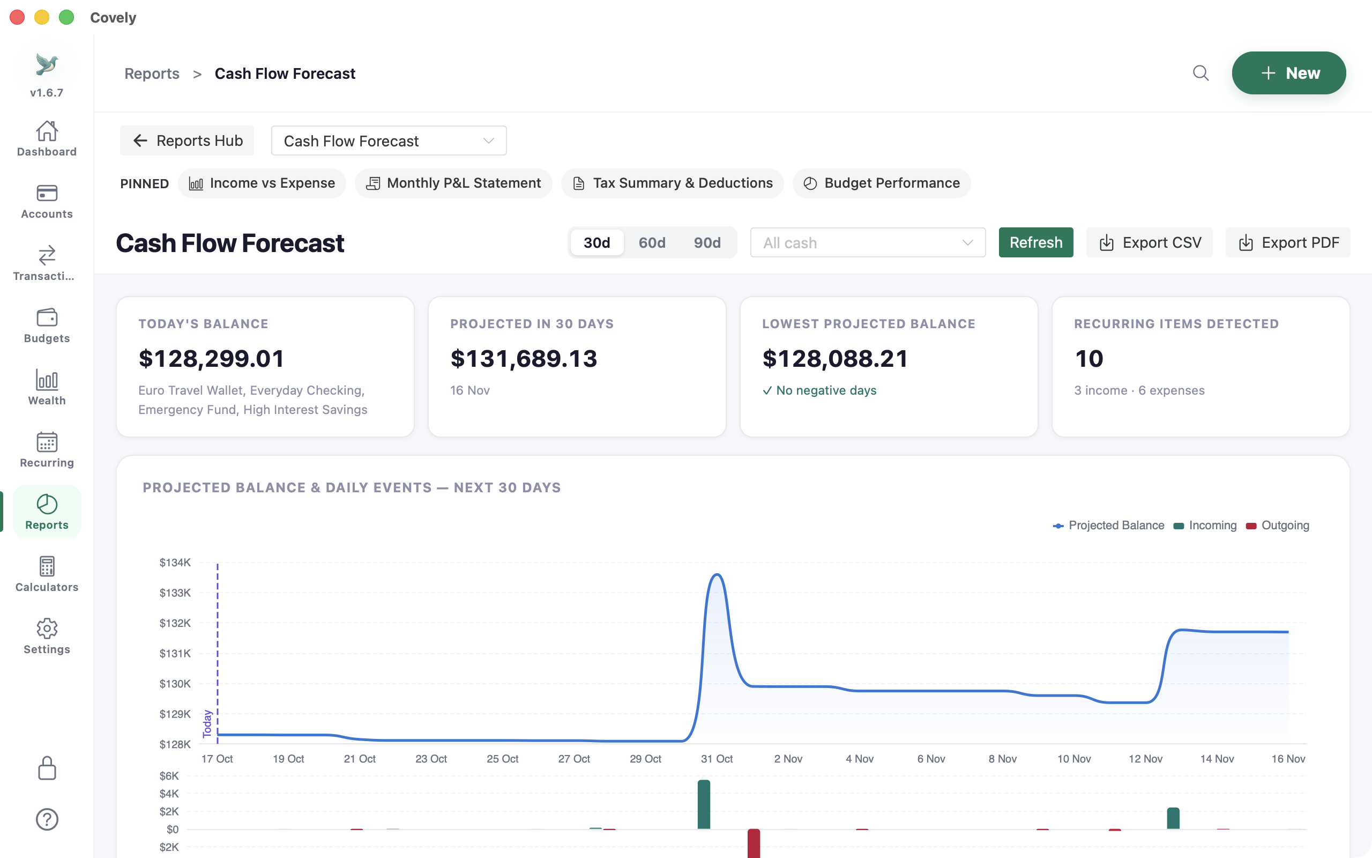Click the tall Incoming bar on 31 Oct

704,805
